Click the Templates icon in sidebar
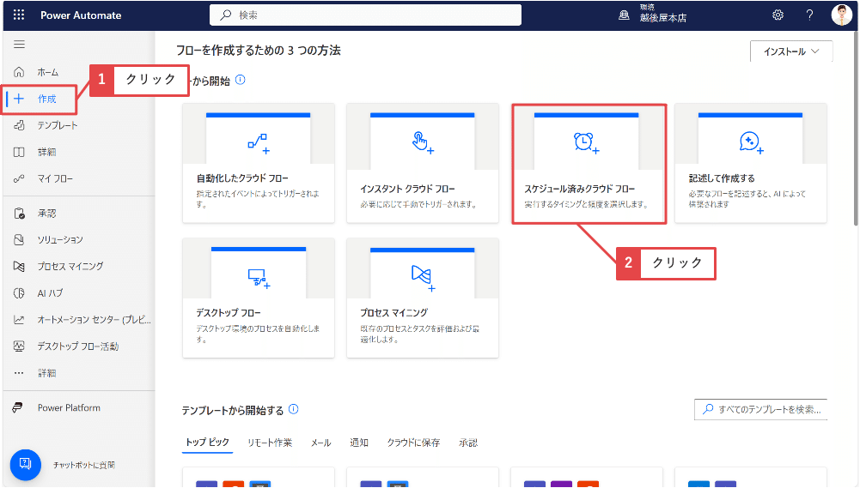The image size is (860, 488). pyautogui.click(x=19, y=125)
